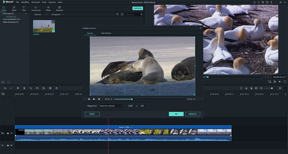Mute audio track 1 speaker icon
The height and width of the screenshot is (154, 288).
(12, 145)
